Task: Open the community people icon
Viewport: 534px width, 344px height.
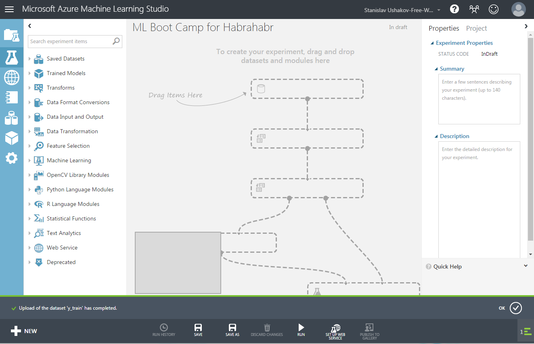Action: click(x=474, y=9)
